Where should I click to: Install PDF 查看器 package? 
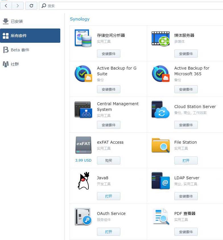pos(186,232)
